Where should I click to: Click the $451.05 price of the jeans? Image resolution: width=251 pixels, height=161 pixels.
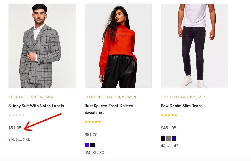(168, 128)
